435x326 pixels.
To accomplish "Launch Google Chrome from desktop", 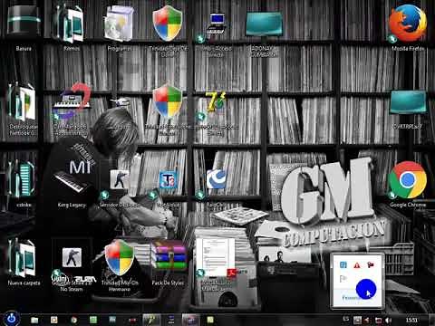I will tap(408, 179).
